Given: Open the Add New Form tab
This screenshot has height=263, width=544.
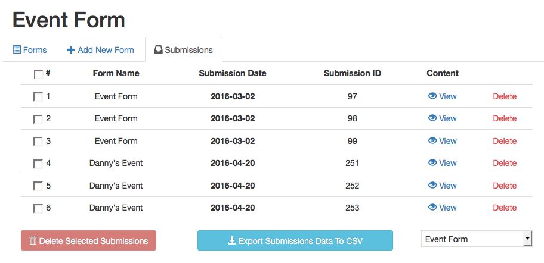Looking at the screenshot, I should coord(100,50).
